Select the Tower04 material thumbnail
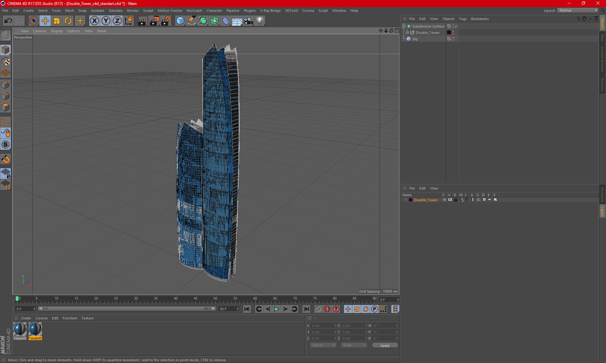The image size is (606, 363). [x=20, y=331]
